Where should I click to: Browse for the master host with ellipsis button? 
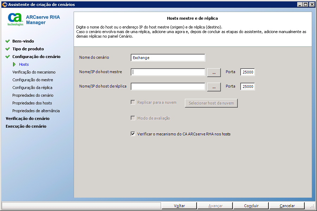tap(214, 73)
